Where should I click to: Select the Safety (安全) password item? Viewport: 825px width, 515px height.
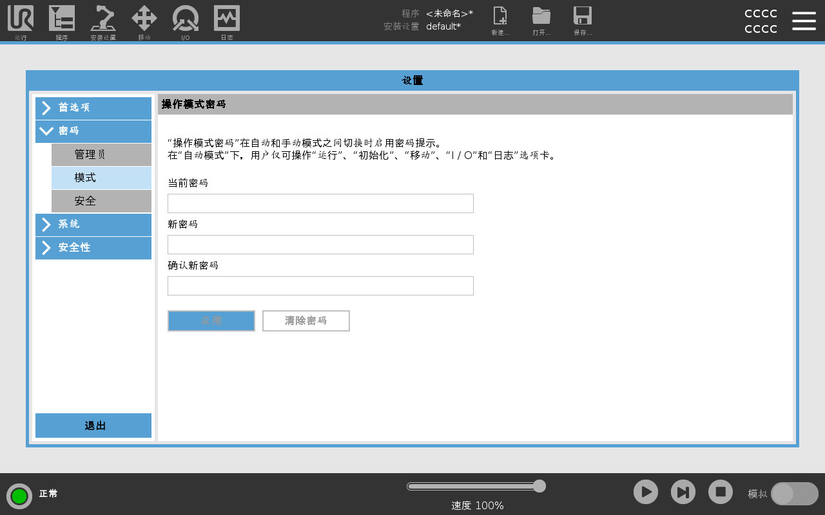[101, 201]
